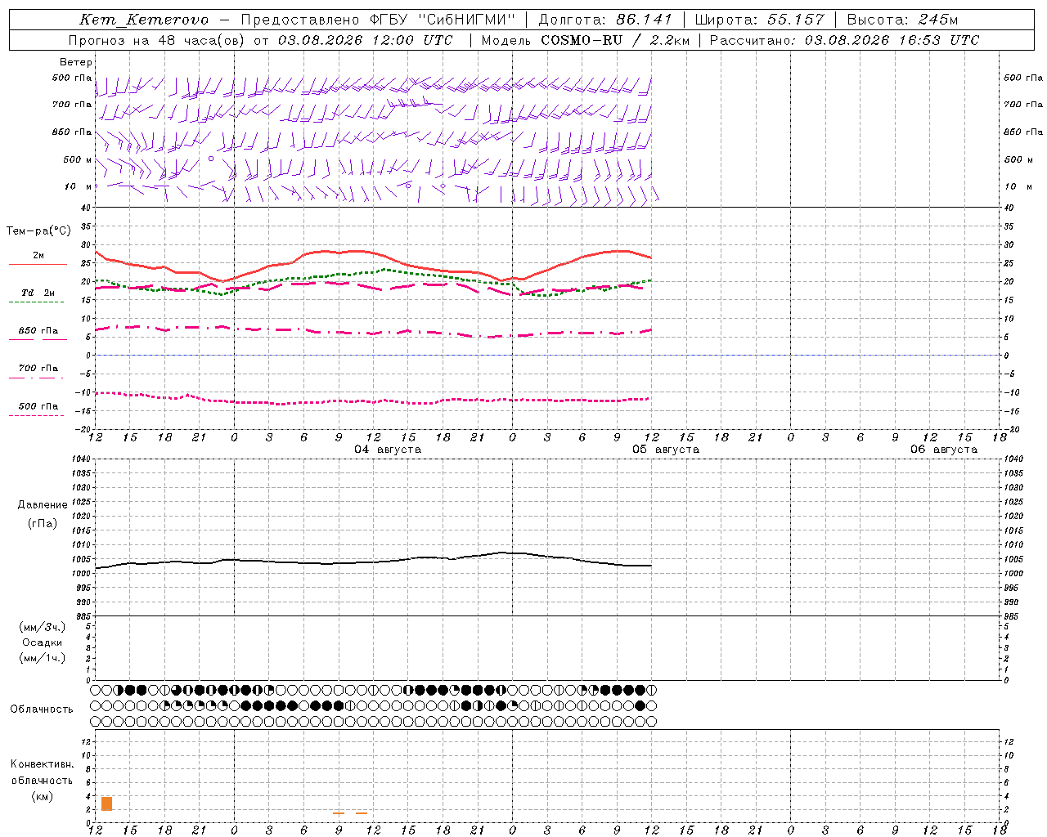The height and width of the screenshot is (837, 1047).
Task: Select the Высота 245м header field
Action: tap(902, 20)
